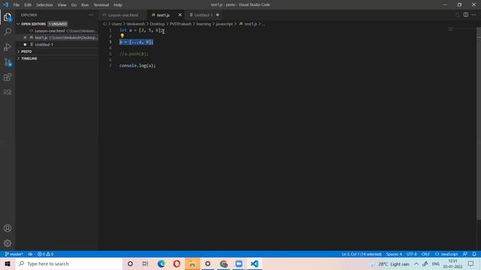Open the Windows Action Center notifications icon

click(x=471, y=264)
